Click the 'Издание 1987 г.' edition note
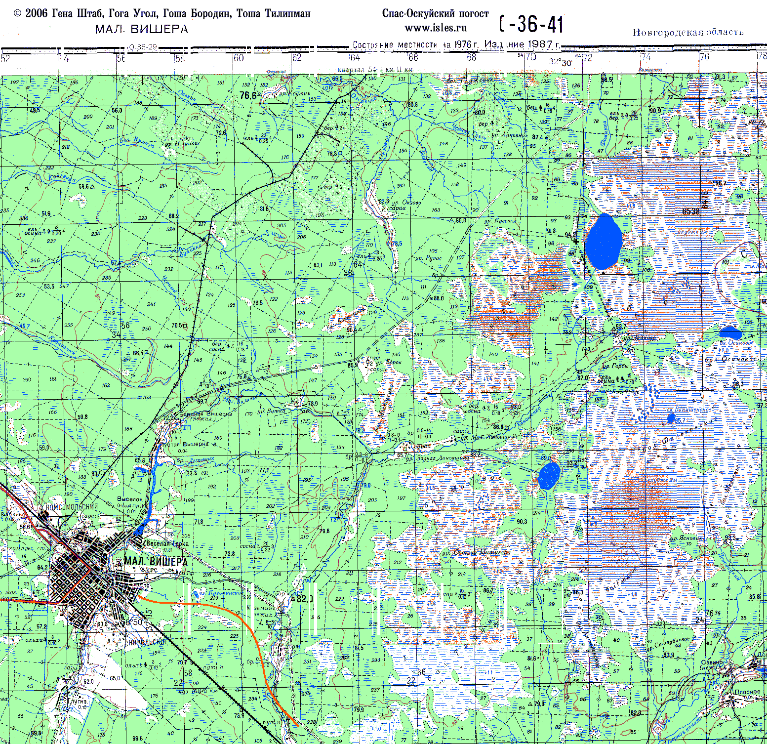The image size is (767, 744). pyautogui.click(x=522, y=44)
